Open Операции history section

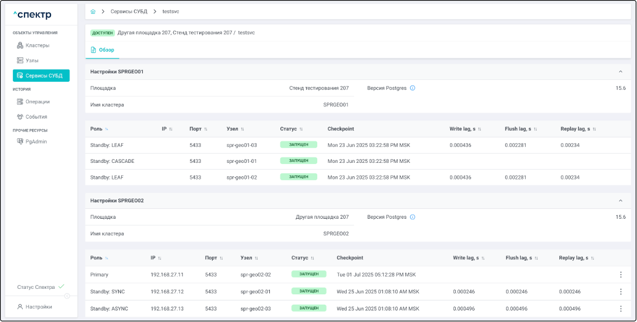(37, 101)
